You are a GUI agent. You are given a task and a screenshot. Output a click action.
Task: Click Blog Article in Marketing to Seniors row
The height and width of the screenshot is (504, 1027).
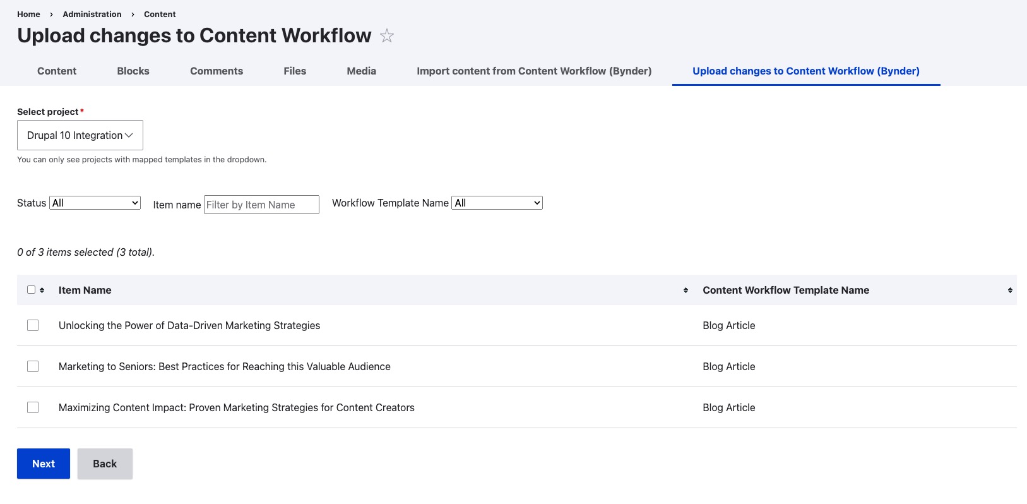point(729,366)
